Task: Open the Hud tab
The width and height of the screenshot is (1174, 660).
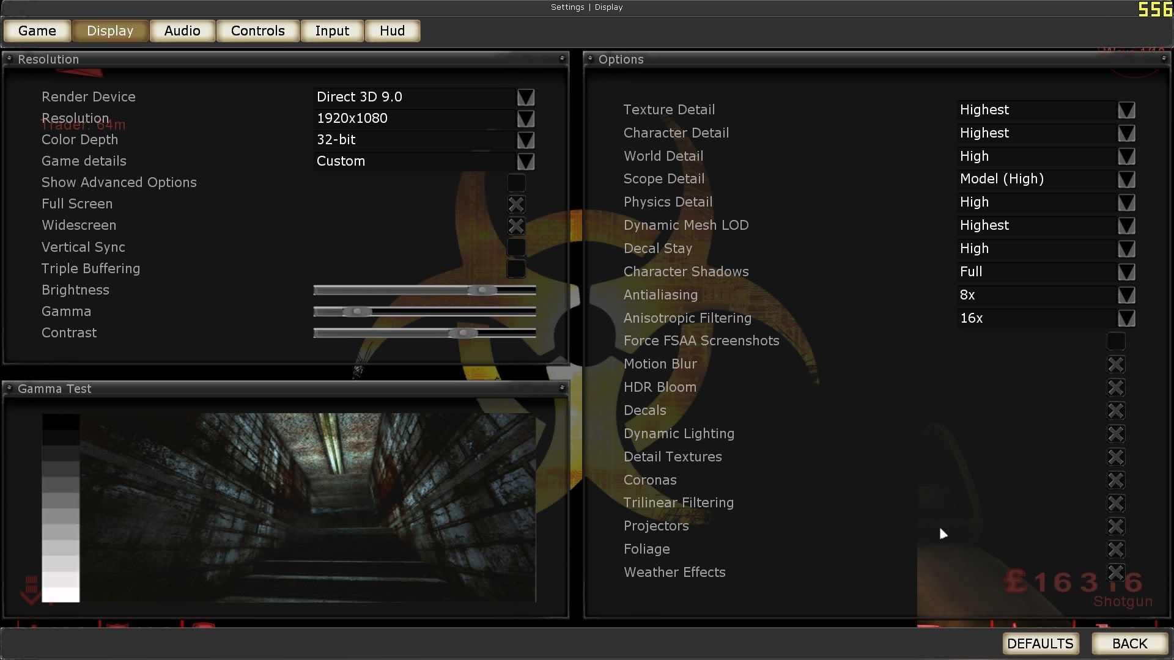Action: coord(393,31)
